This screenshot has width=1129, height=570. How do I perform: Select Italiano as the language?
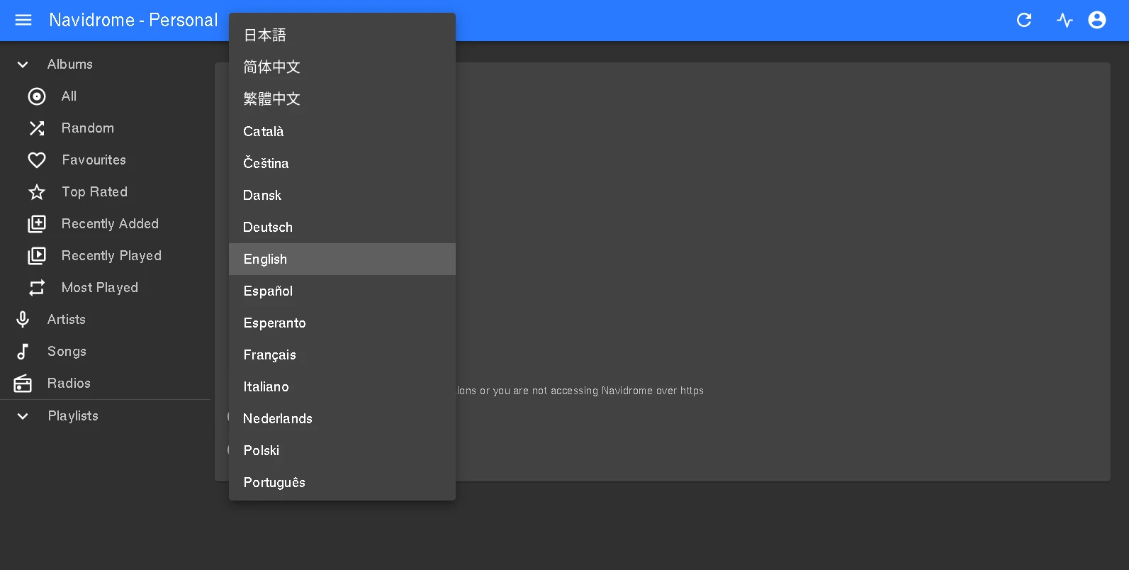[x=342, y=386]
